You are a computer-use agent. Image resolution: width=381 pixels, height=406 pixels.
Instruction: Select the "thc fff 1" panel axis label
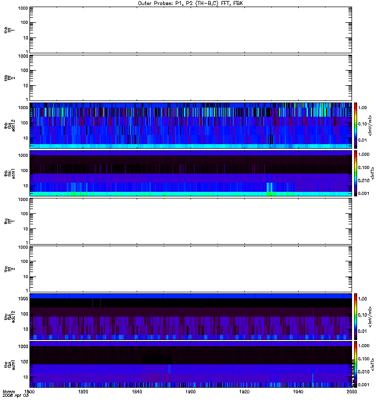tap(9, 221)
